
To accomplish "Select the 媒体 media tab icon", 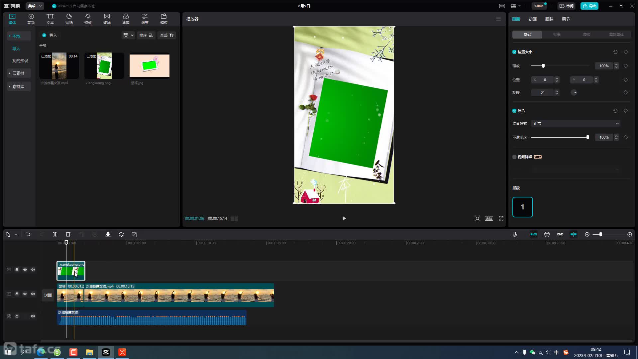I will pos(12,19).
